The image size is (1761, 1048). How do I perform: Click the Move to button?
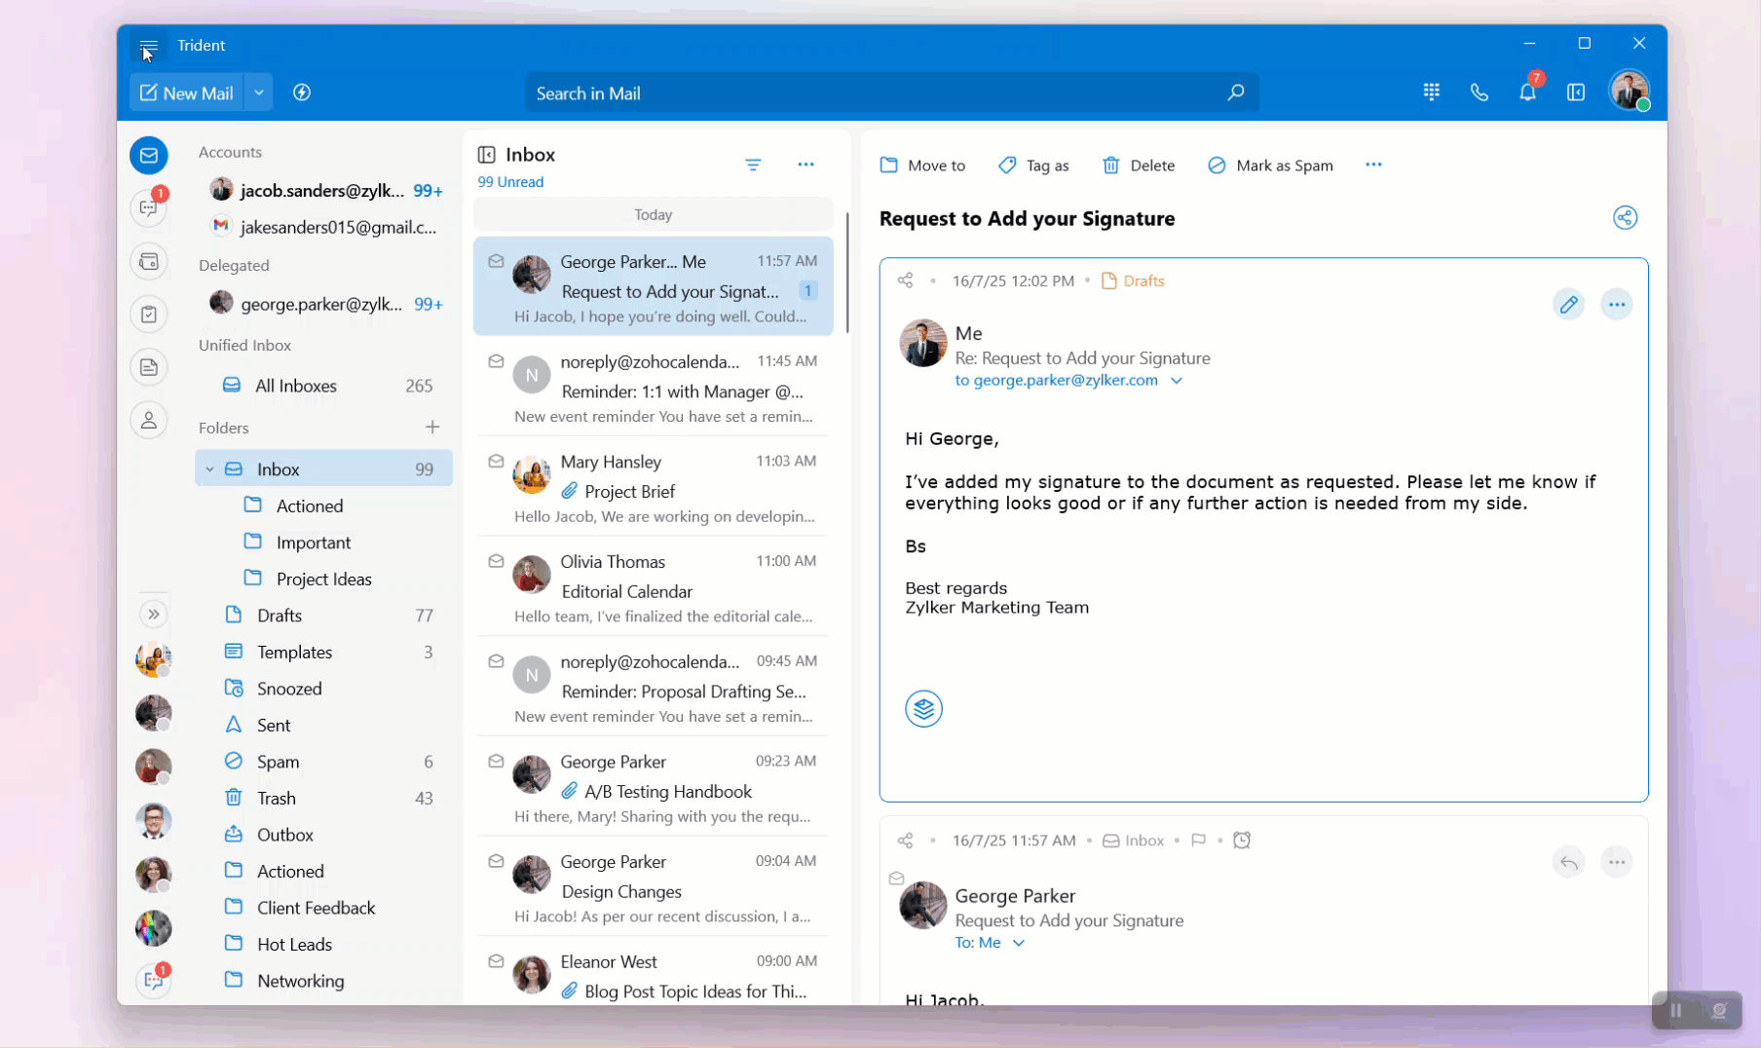922,166
